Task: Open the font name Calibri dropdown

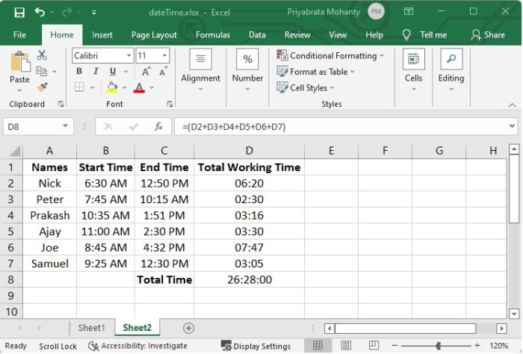Action: 129,56
